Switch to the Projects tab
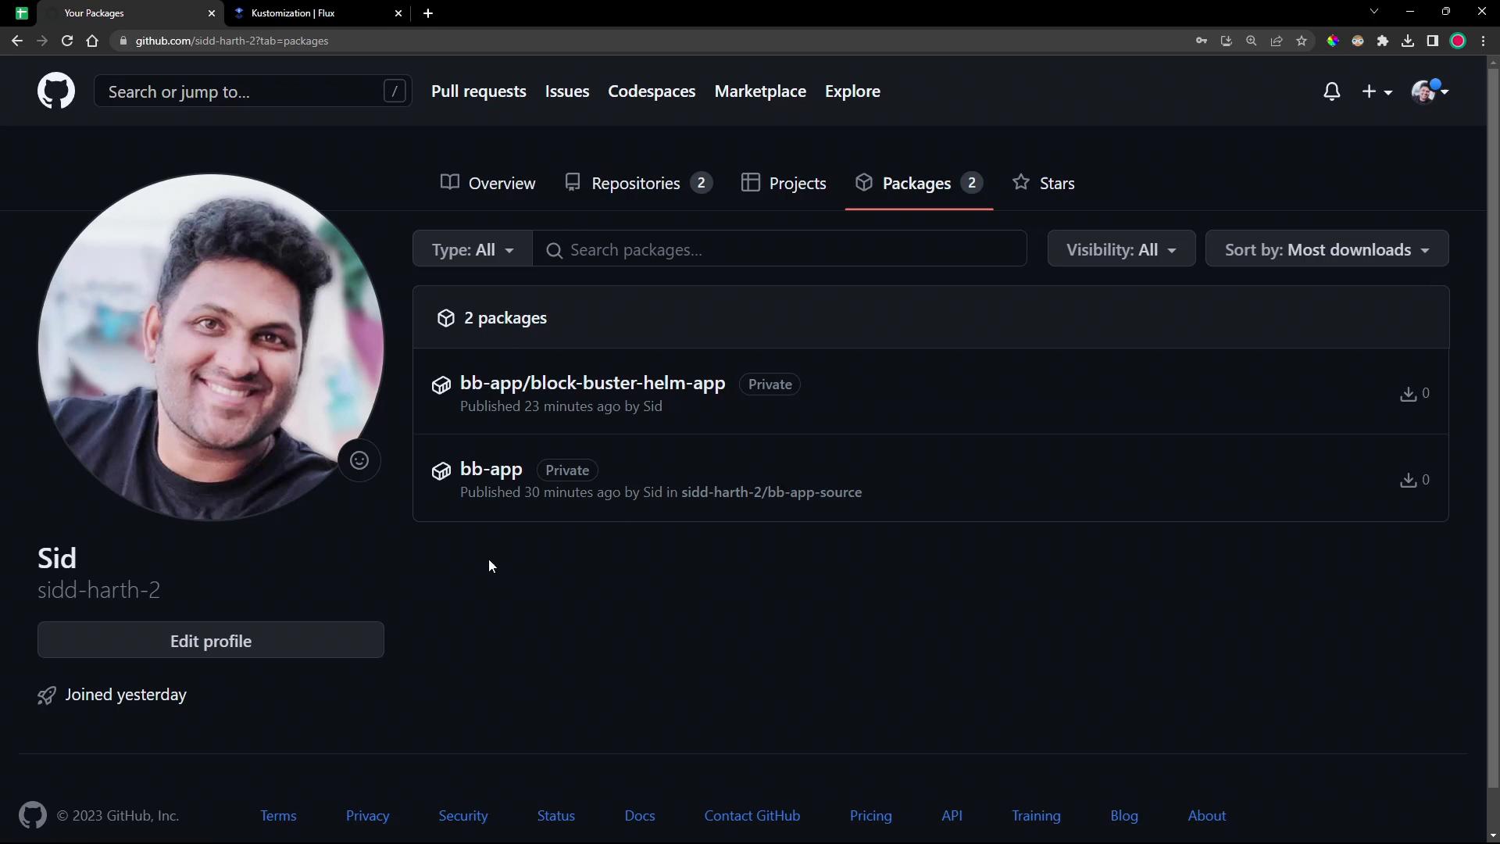 click(784, 183)
